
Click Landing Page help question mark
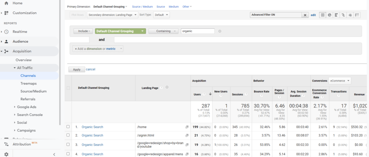(x=161, y=87)
